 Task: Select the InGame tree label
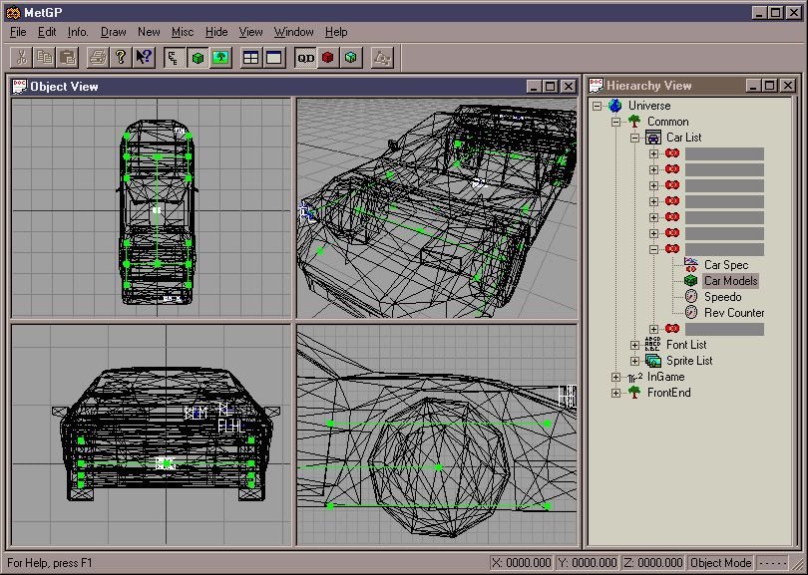(665, 377)
